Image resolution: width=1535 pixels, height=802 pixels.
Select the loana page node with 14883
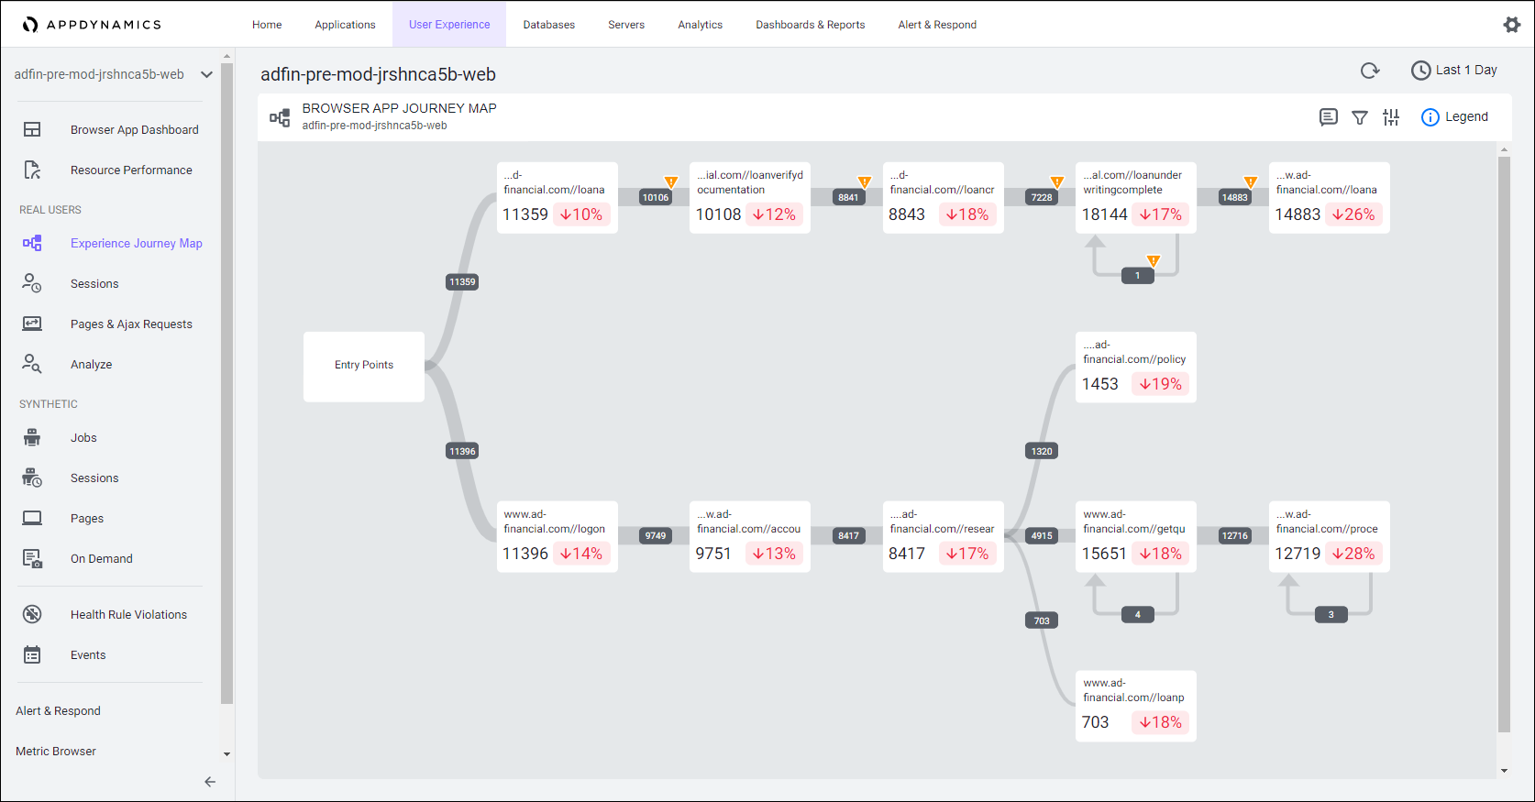coord(1330,198)
